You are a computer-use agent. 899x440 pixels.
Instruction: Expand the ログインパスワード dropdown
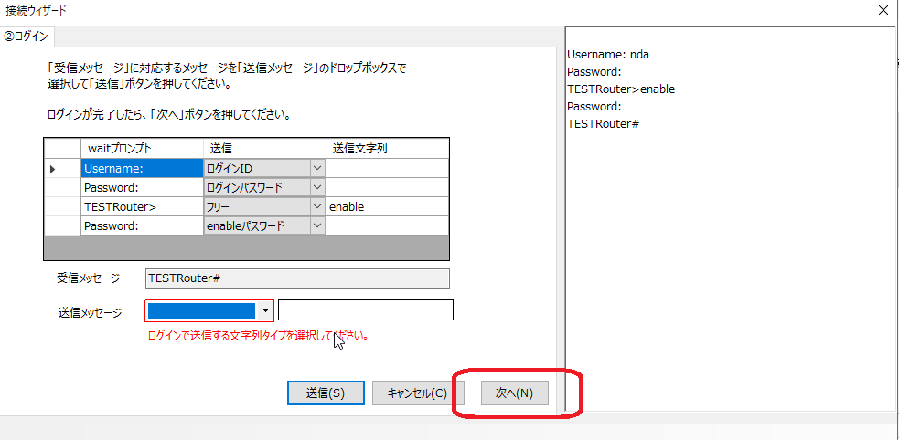pos(317,187)
